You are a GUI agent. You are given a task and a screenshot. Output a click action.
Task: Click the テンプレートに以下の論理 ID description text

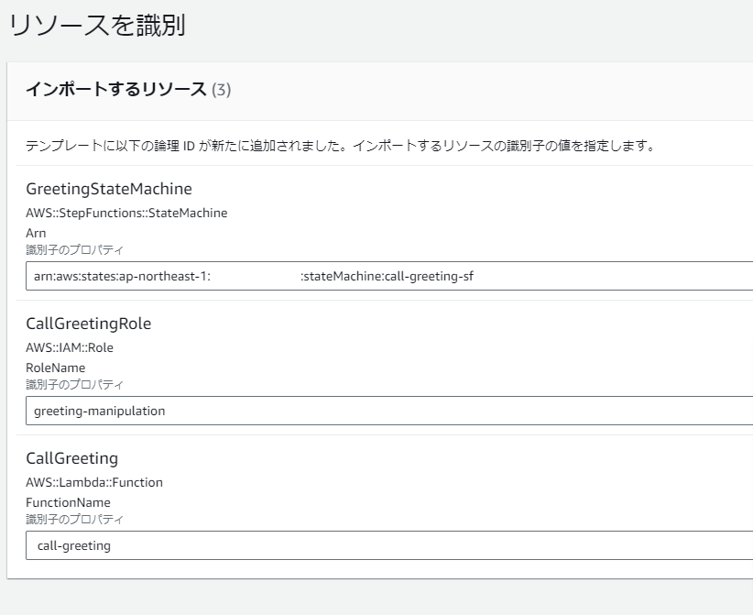coord(341,146)
